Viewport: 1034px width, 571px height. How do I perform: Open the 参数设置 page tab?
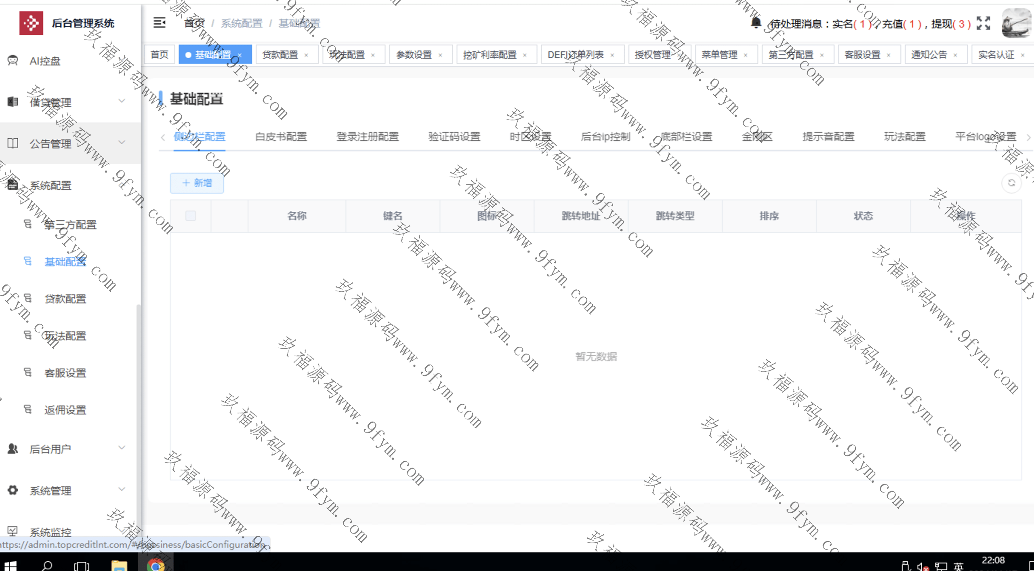coord(414,55)
